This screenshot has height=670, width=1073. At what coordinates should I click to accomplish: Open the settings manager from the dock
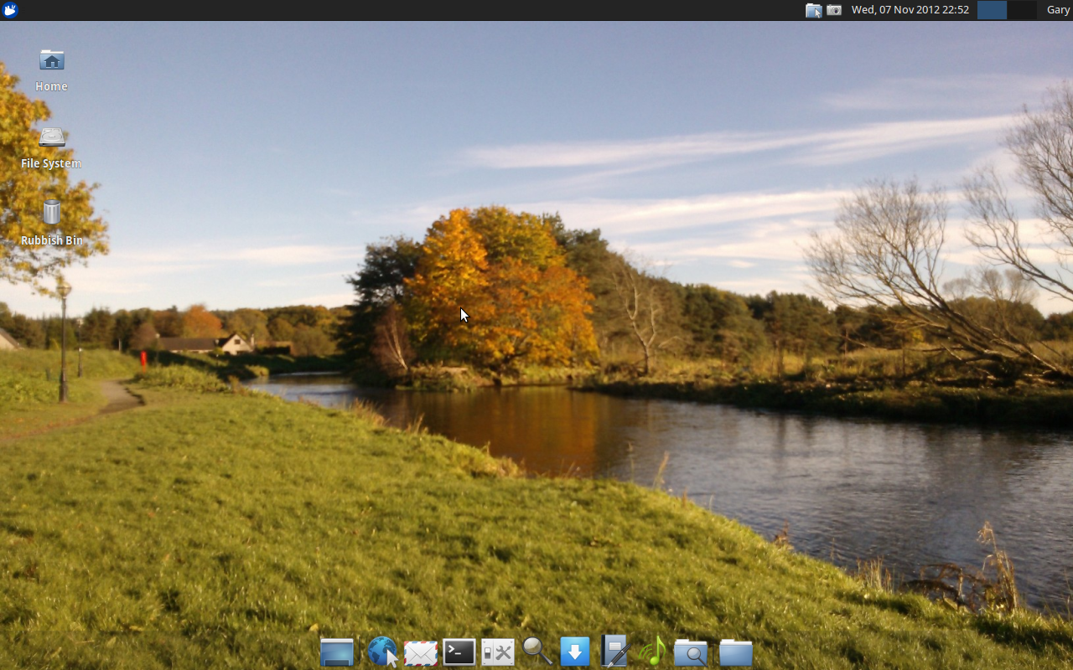tap(497, 652)
